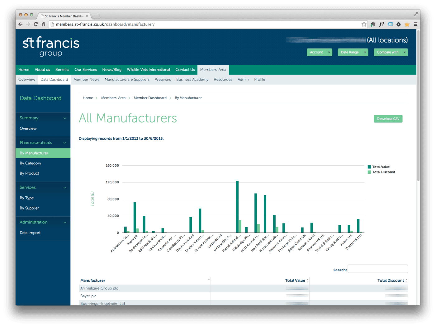Open the Profile sub-tab

tap(259, 80)
